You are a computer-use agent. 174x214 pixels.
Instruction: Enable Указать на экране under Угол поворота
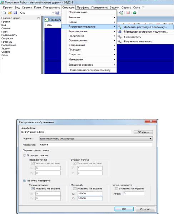click(116, 189)
